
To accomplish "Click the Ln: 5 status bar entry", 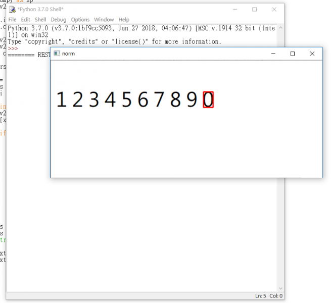I will pyautogui.click(x=261, y=296).
